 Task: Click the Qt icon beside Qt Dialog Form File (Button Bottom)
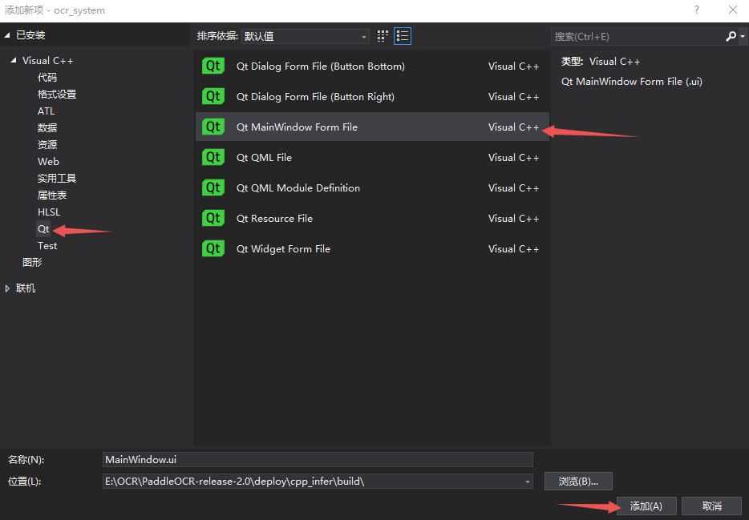pos(213,66)
